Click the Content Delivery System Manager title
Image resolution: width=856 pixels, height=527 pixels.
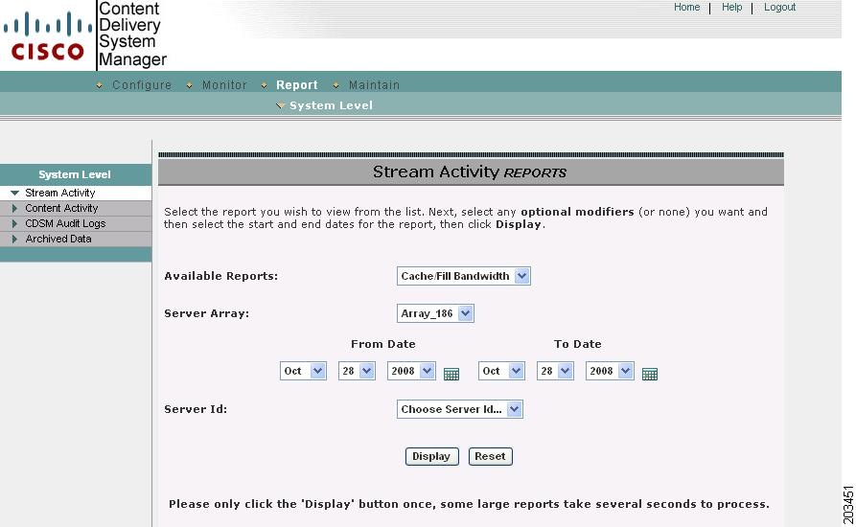point(132,34)
